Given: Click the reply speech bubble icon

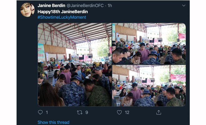Looking at the screenshot, I should (40, 112).
